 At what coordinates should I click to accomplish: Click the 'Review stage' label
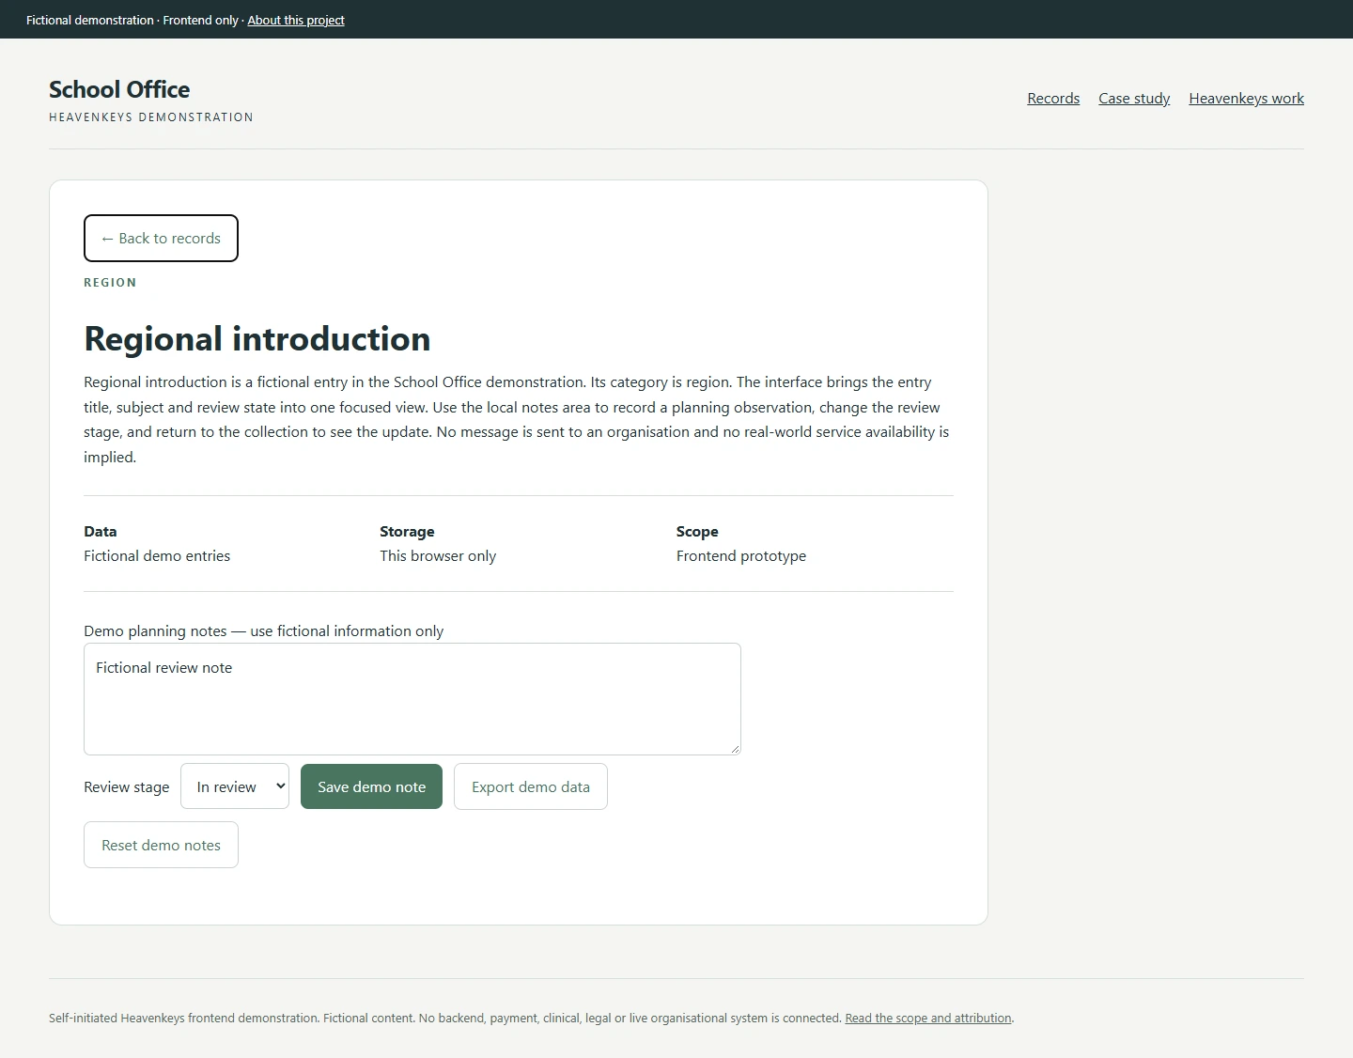pos(127,787)
